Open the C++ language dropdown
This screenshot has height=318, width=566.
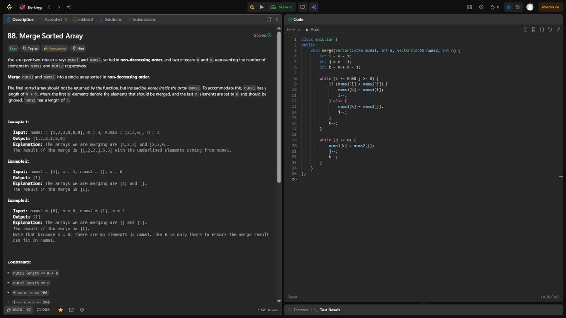[x=293, y=30]
